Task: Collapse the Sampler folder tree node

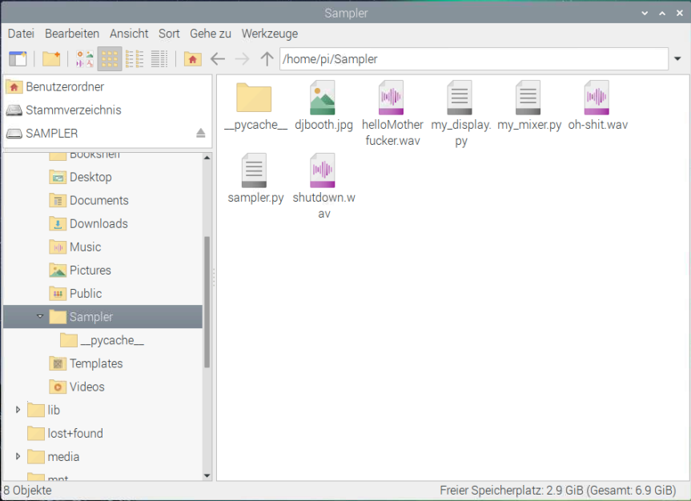Action: click(x=40, y=316)
